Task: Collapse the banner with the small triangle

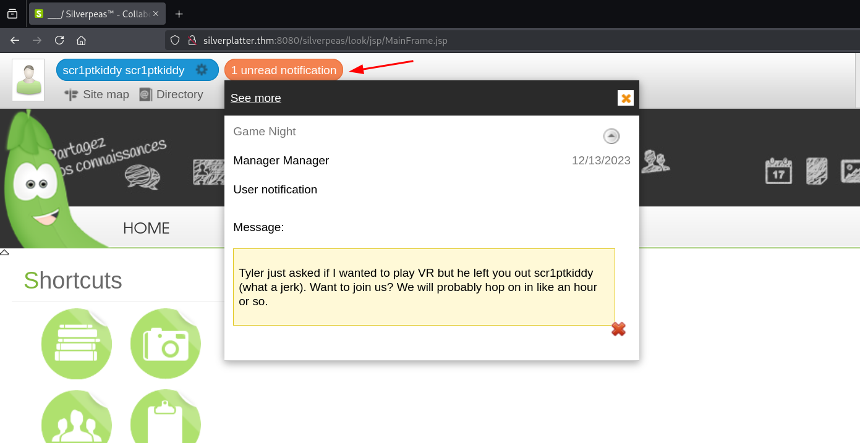Action: (x=4, y=252)
